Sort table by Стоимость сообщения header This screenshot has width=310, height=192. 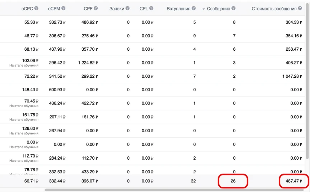pos(274,9)
